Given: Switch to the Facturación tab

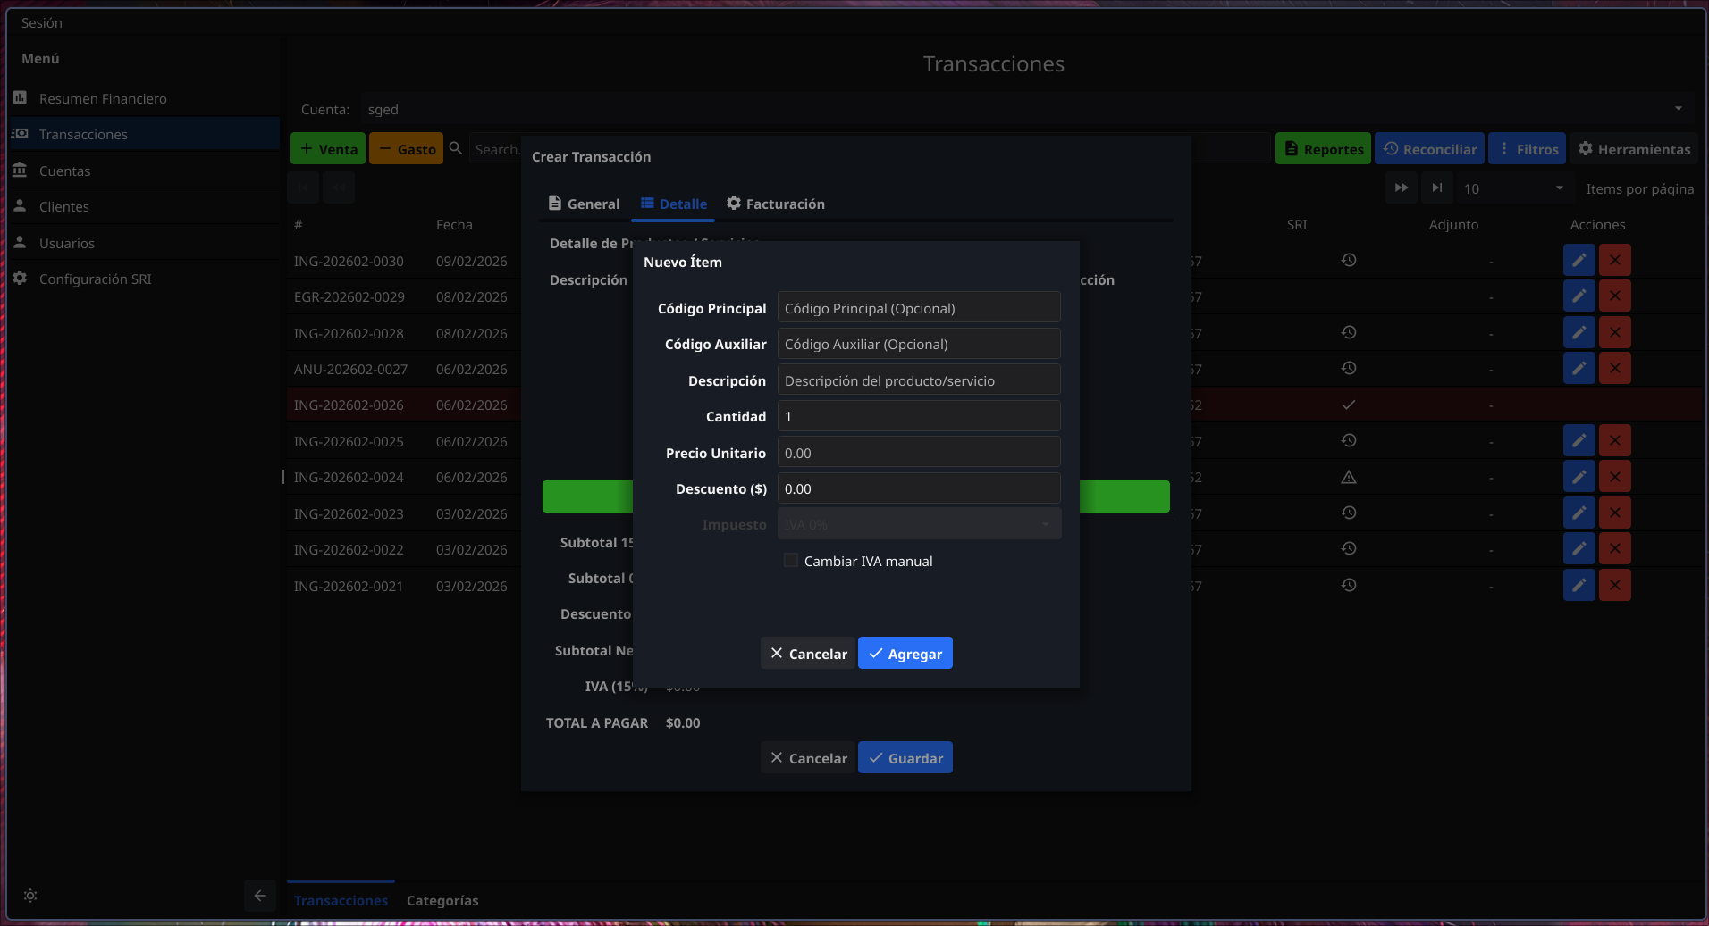Looking at the screenshot, I should 775,204.
